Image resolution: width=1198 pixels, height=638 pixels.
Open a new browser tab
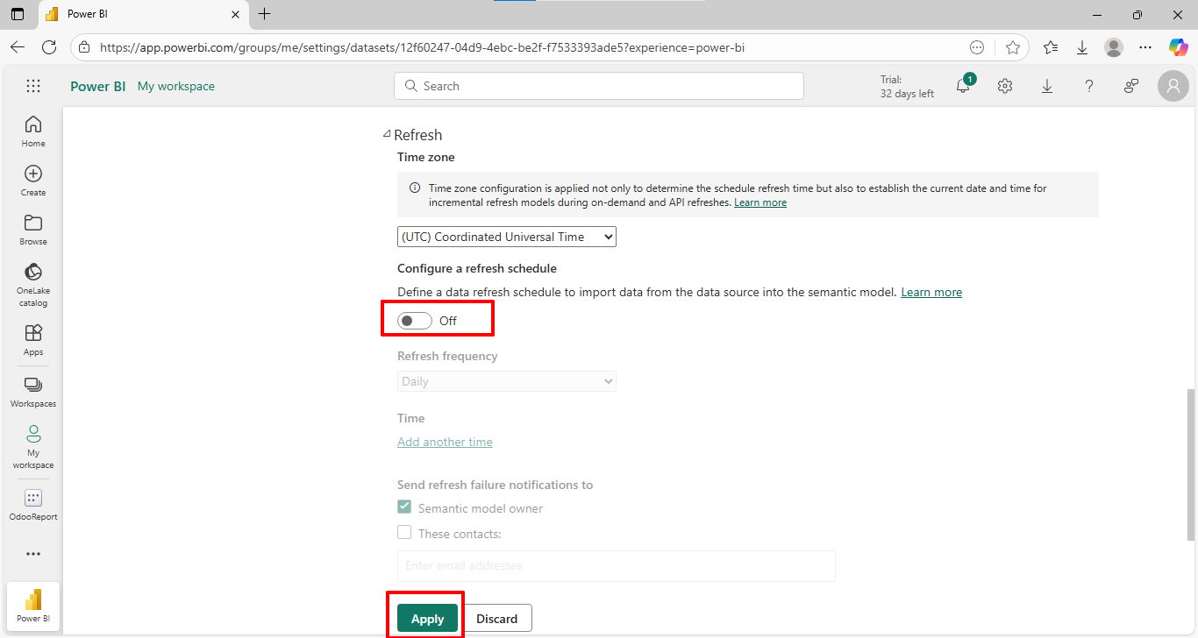[x=265, y=14]
